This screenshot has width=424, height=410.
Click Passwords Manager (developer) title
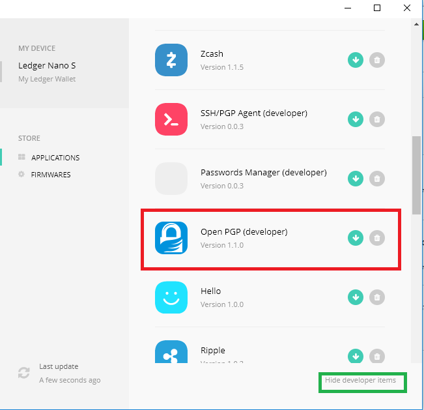[x=264, y=172]
